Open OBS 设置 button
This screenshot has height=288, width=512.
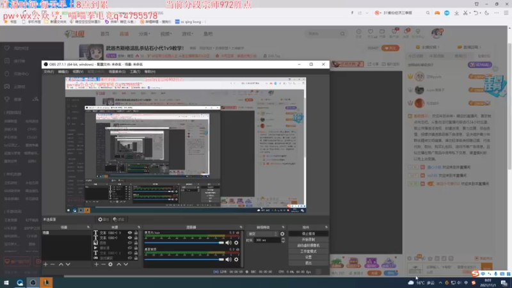[x=308, y=257]
